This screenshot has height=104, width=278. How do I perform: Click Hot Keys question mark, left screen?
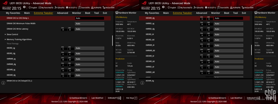pyautogui.click(x=136, y=98)
